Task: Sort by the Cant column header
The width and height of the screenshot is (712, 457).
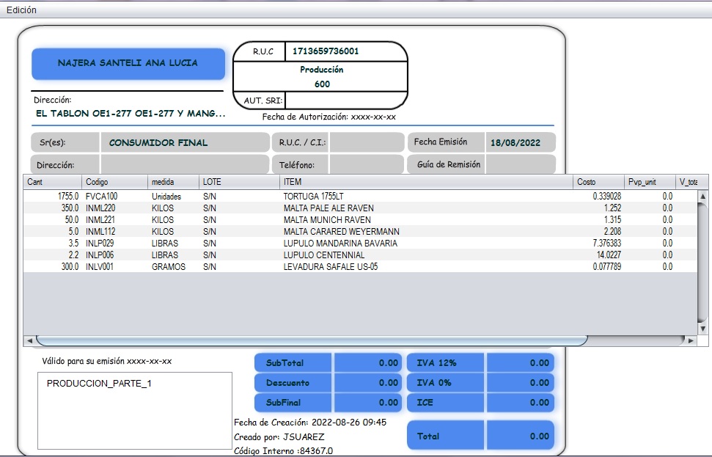Action: [51, 182]
